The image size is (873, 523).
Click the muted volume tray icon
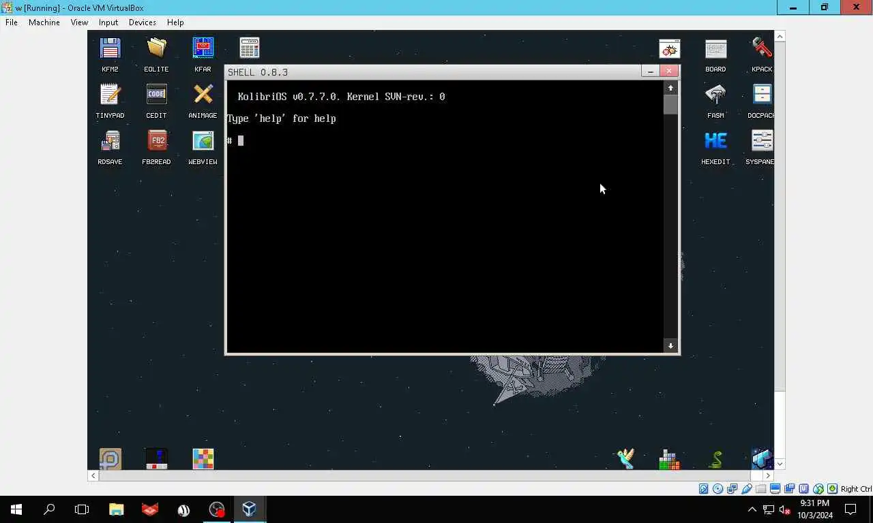click(785, 509)
